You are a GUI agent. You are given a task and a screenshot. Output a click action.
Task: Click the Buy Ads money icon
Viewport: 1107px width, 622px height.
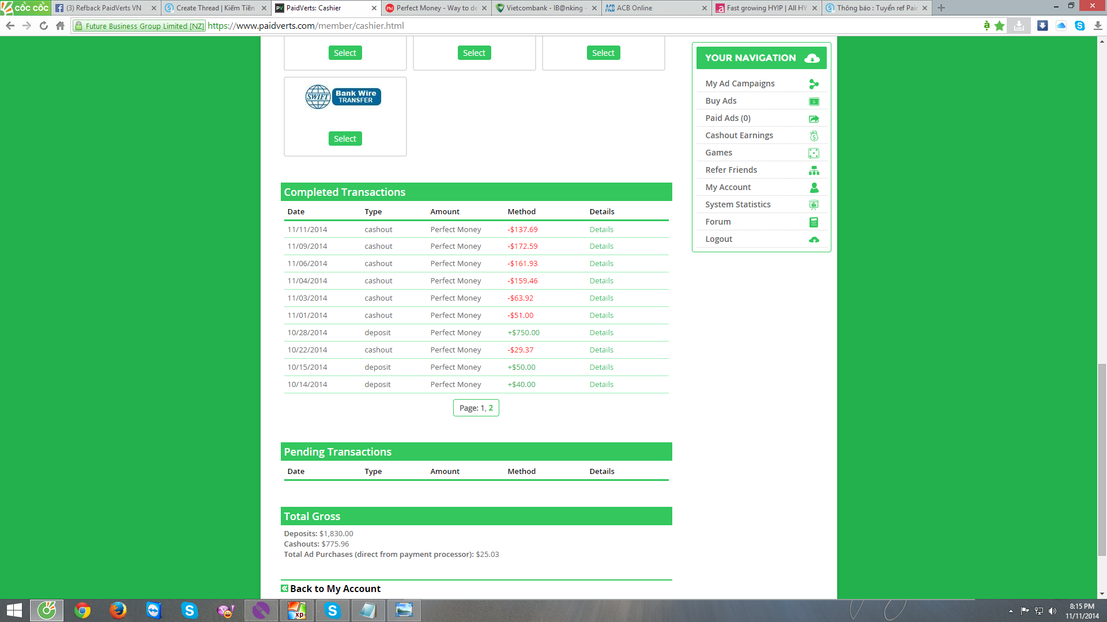(814, 101)
